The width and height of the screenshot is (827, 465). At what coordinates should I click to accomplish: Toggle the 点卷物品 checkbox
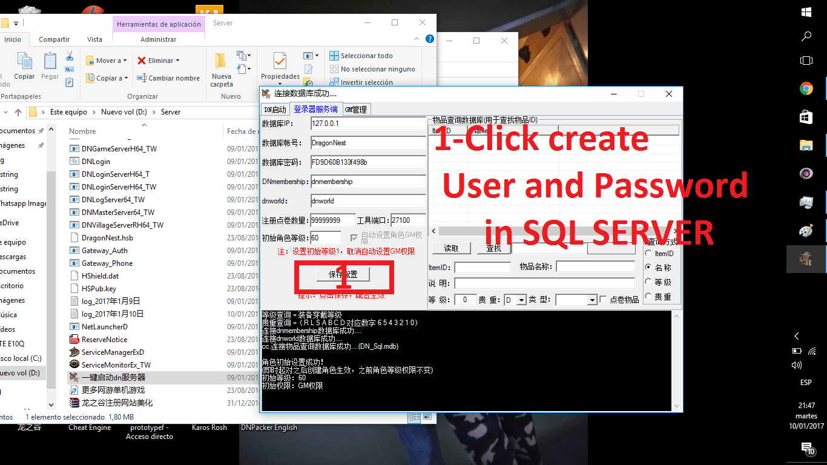point(603,300)
